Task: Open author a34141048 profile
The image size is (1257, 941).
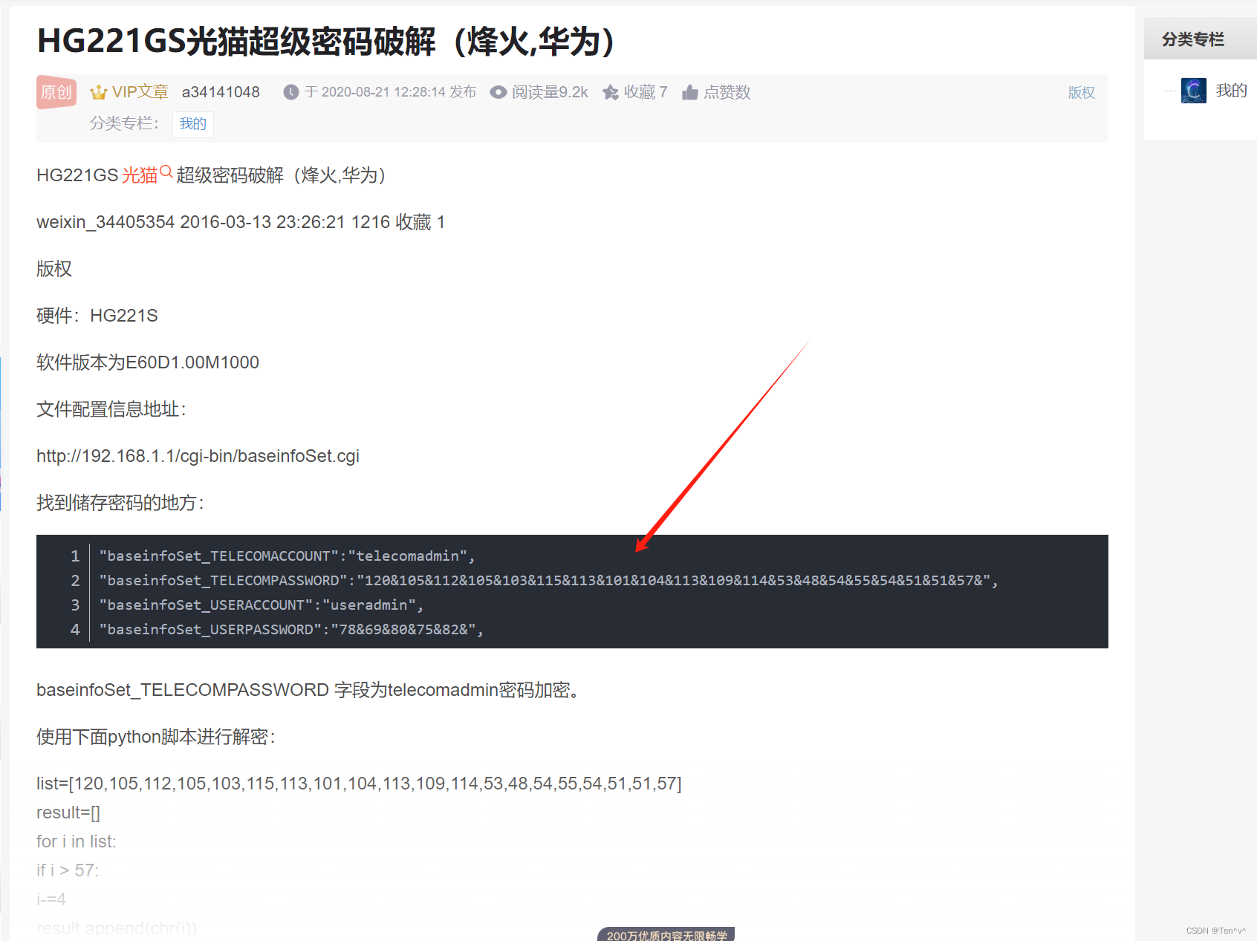Action: 221,92
